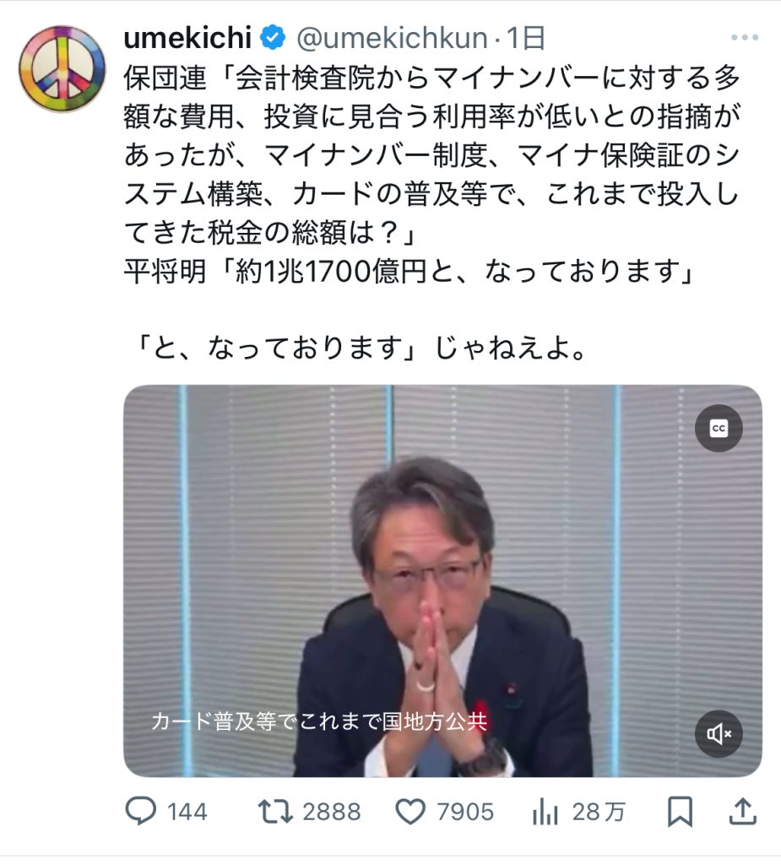Play the embedded video thumbnail
Image resolution: width=781 pixels, height=864 pixels.
[x=443, y=580]
